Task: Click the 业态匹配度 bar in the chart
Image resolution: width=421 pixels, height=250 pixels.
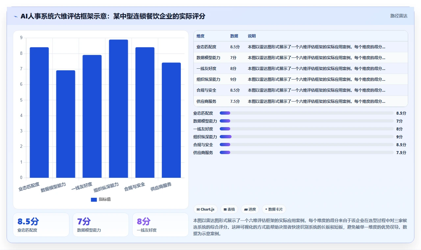Action: point(39,113)
